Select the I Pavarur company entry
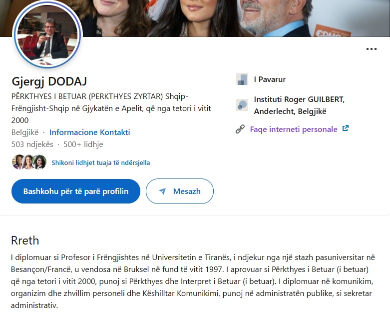390x323 pixels. [x=270, y=79]
